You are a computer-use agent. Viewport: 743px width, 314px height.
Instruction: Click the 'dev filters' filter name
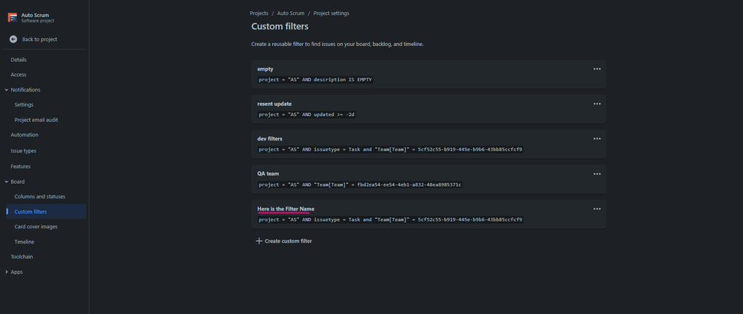(x=270, y=139)
